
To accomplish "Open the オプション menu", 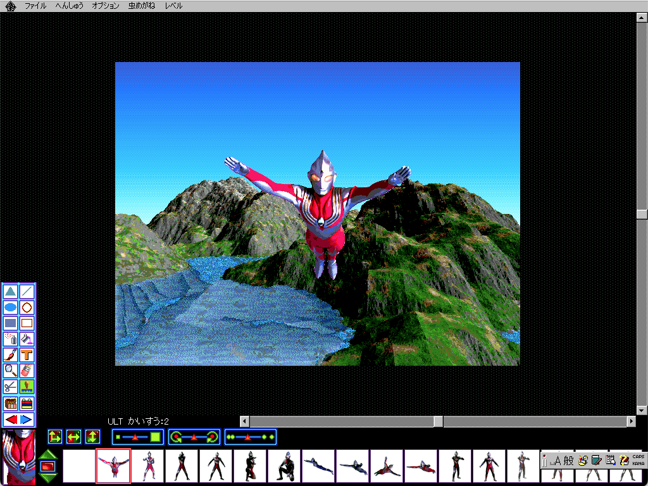I will (x=106, y=6).
